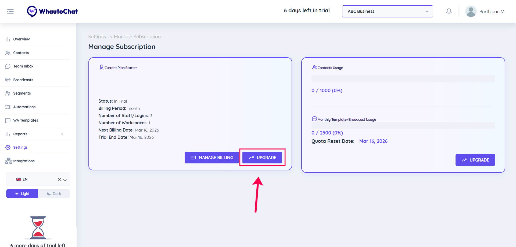Click the WhautoChat logo
The height and width of the screenshot is (247, 516).
pyautogui.click(x=52, y=12)
